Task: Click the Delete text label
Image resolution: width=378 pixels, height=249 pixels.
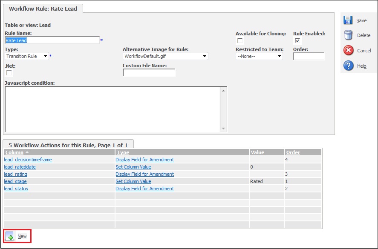Action: pyautogui.click(x=364, y=35)
